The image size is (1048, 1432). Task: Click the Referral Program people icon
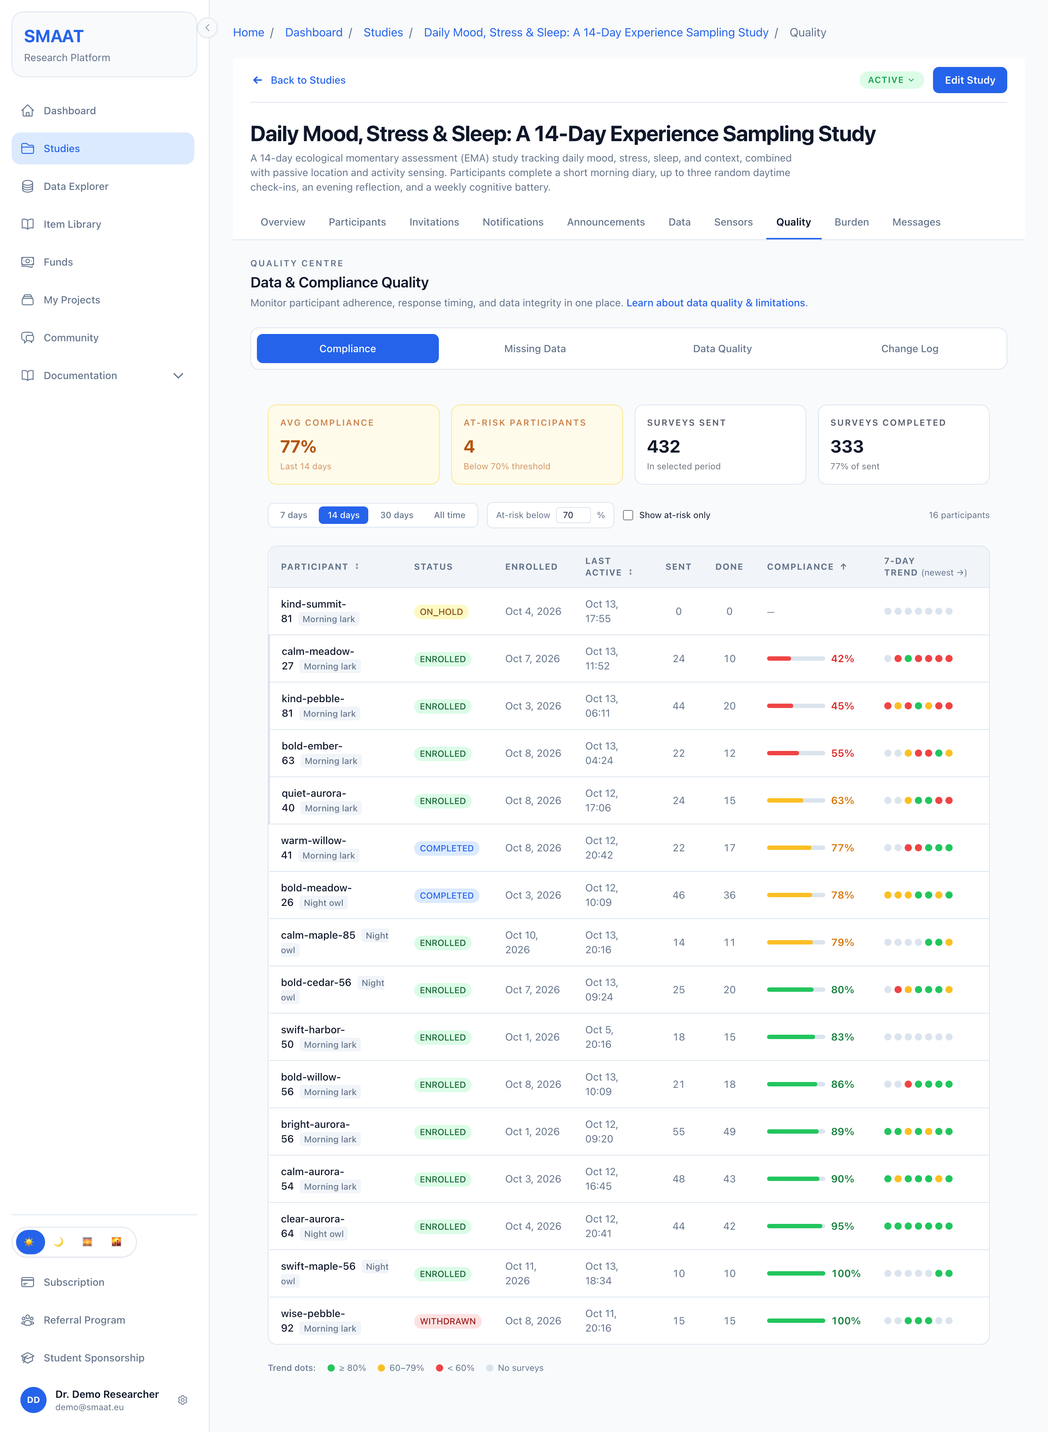27,1320
